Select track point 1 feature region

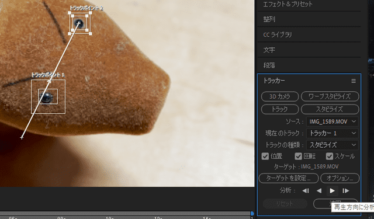(x=48, y=96)
